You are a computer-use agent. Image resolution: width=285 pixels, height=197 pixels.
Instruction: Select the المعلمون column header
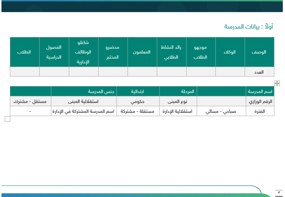142,52
